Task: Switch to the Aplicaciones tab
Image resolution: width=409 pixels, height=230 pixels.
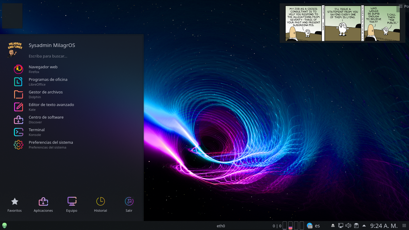Action: [x=43, y=205]
